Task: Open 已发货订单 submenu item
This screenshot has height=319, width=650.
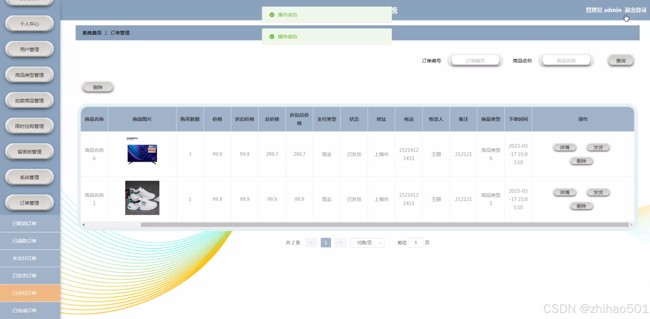Action: pyautogui.click(x=25, y=276)
